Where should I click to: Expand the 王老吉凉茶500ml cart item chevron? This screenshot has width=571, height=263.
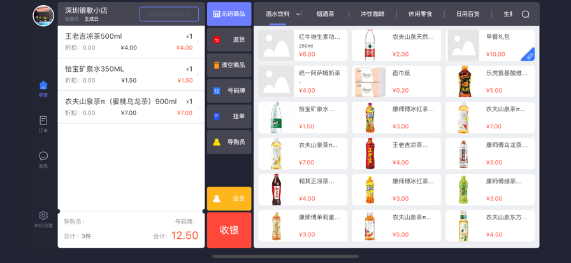coord(198,42)
